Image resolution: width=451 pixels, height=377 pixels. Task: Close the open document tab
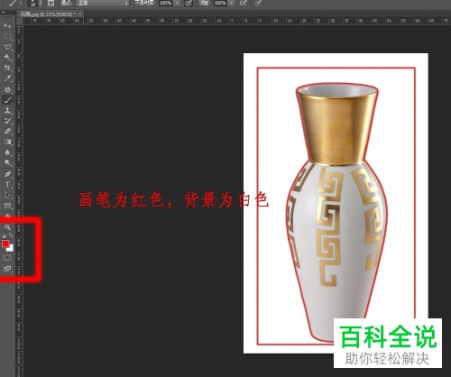point(80,14)
